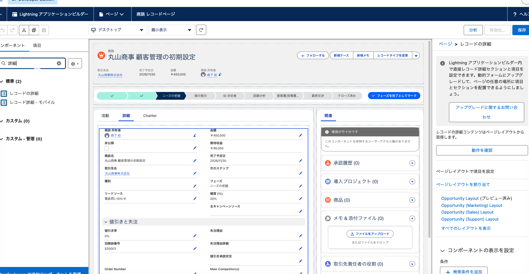Click the canvas vertical scrollbar
The height and width of the screenshot is (274, 529).
click(x=429, y=139)
